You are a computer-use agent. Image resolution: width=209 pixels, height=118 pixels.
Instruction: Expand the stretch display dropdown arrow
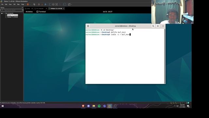pyautogui.click(x=72, y=4)
